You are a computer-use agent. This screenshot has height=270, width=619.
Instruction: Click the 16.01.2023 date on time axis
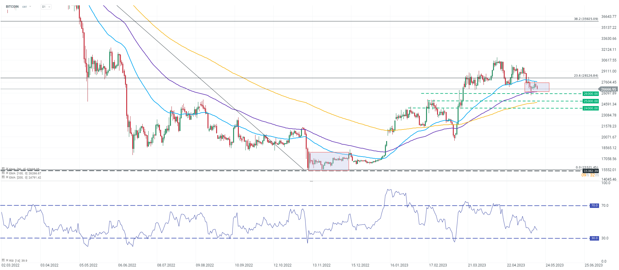[x=399, y=265]
